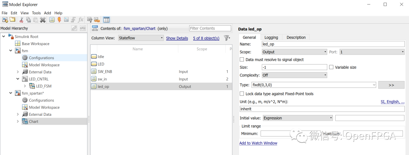This screenshot has height=155, width=409.
Task: Click the Cut scissors icon
Action: click(22, 20)
